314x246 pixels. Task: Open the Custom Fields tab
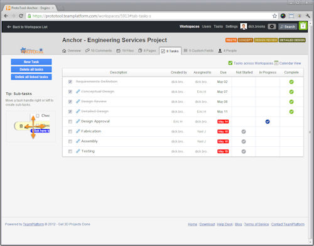pyautogui.click(x=198, y=51)
